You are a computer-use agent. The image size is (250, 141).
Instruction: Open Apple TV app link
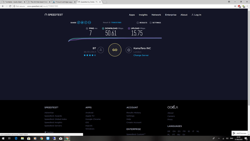coord(90,116)
